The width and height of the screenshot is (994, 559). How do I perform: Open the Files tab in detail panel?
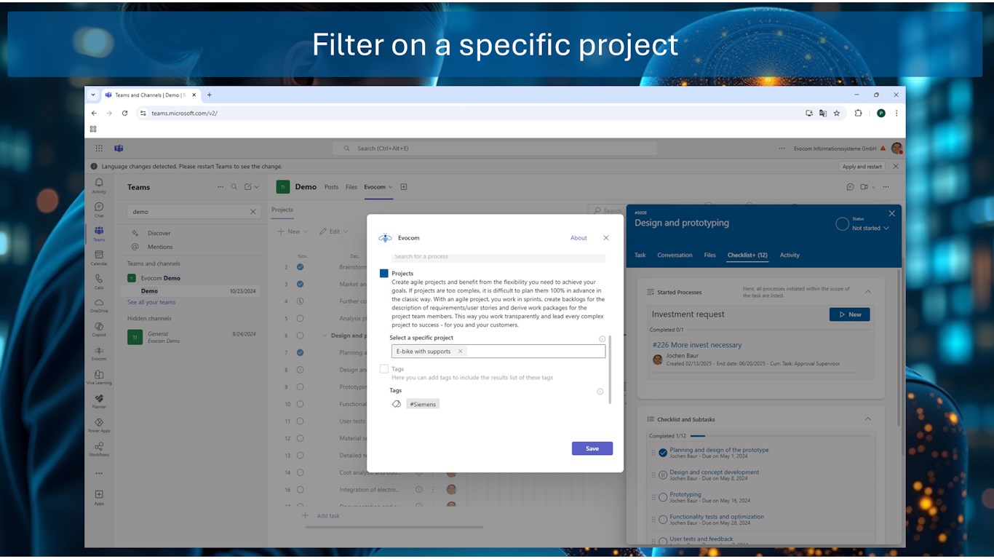coord(709,255)
